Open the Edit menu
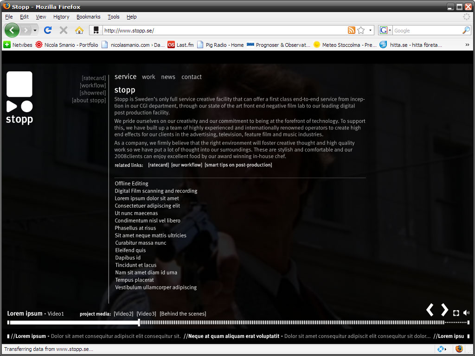The image size is (475, 356). click(24, 17)
